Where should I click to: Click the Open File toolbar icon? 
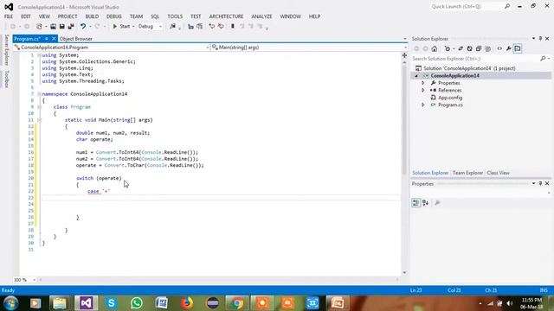(53, 27)
